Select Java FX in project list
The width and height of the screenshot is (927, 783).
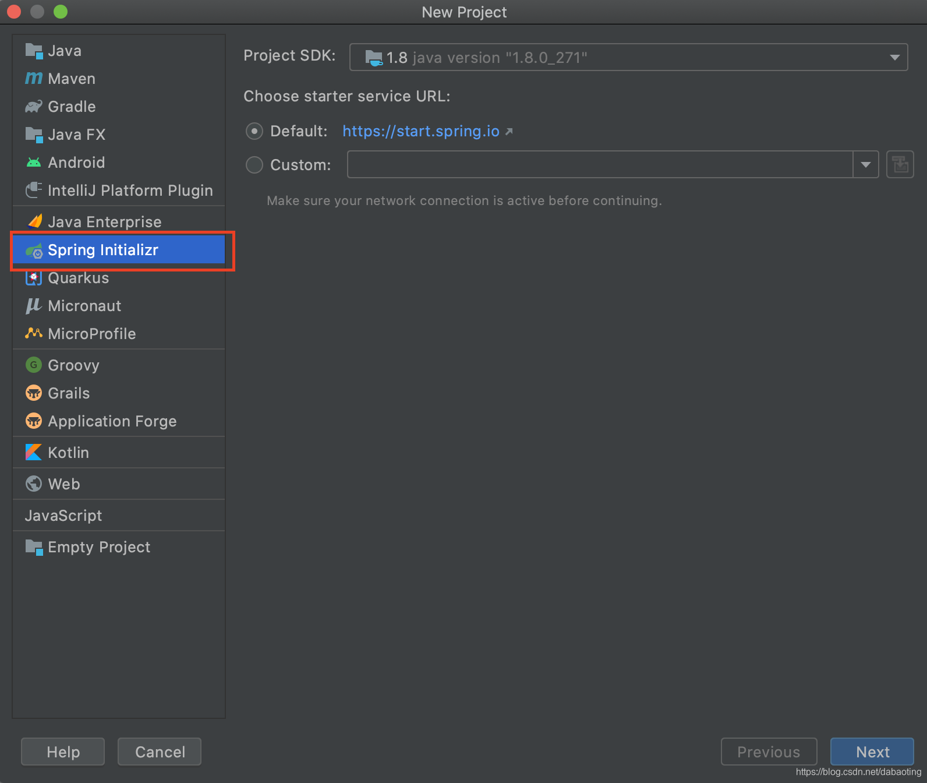[x=77, y=135]
